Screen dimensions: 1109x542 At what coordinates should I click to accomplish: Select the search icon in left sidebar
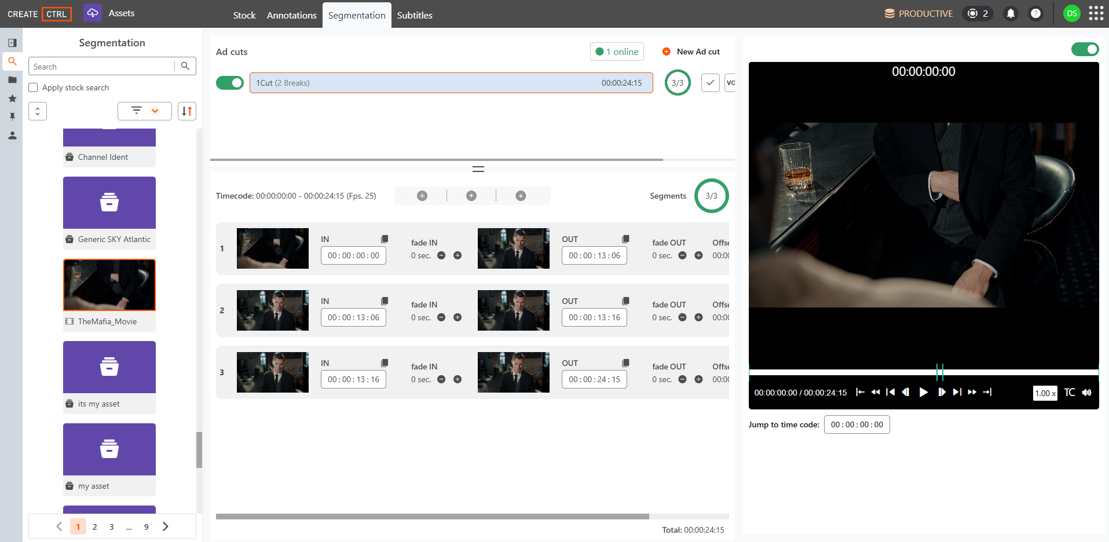pyautogui.click(x=12, y=61)
